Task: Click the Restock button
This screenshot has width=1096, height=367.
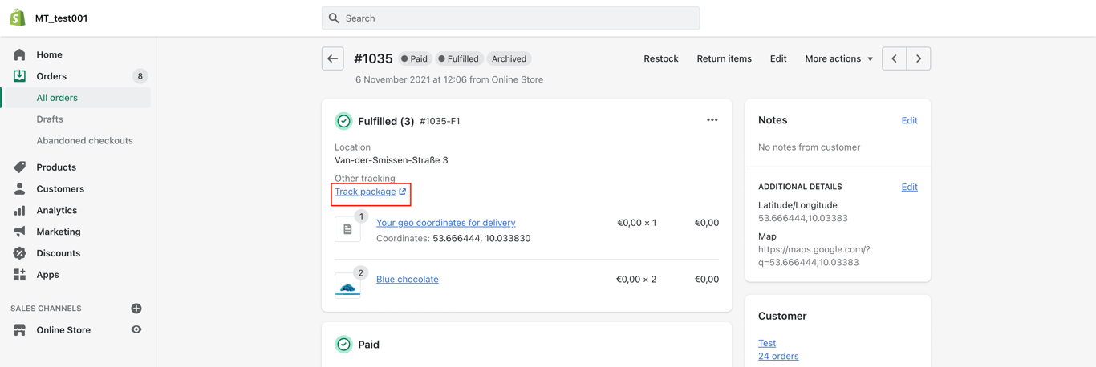Action: pos(661,58)
